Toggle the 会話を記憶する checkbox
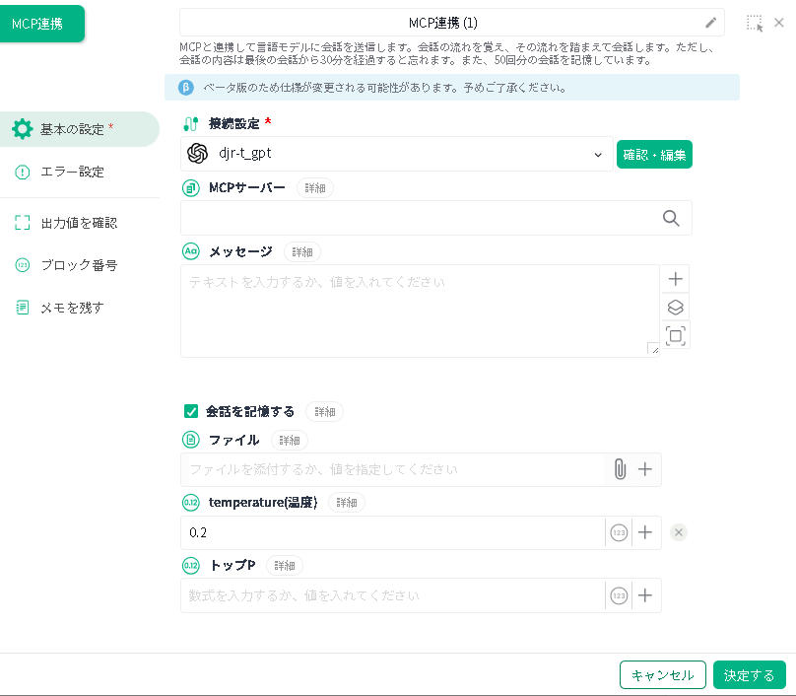The image size is (796, 696). point(191,411)
